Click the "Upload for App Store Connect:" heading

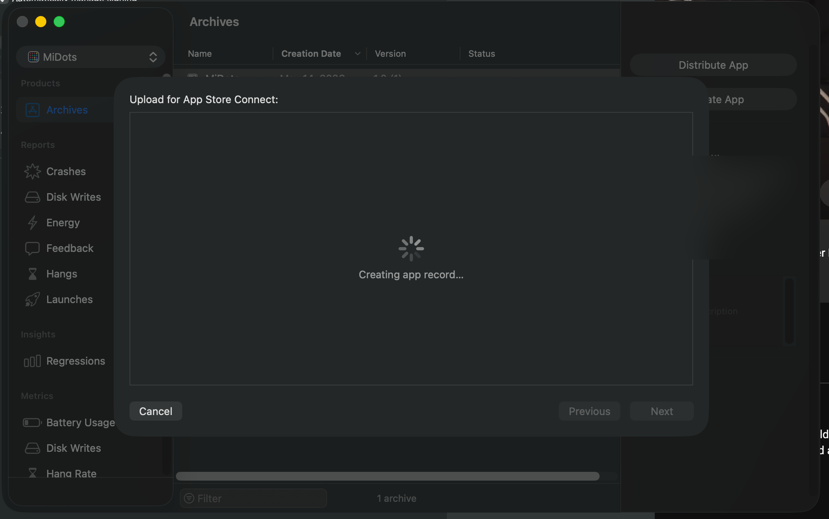pos(203,100)
